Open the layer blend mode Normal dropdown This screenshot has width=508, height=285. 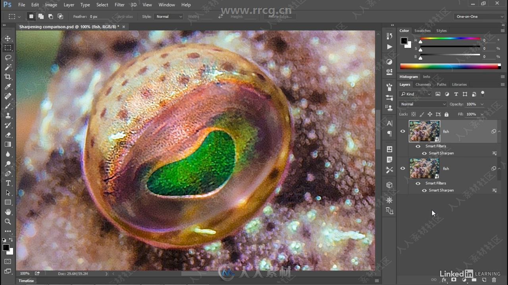point(423,104)
